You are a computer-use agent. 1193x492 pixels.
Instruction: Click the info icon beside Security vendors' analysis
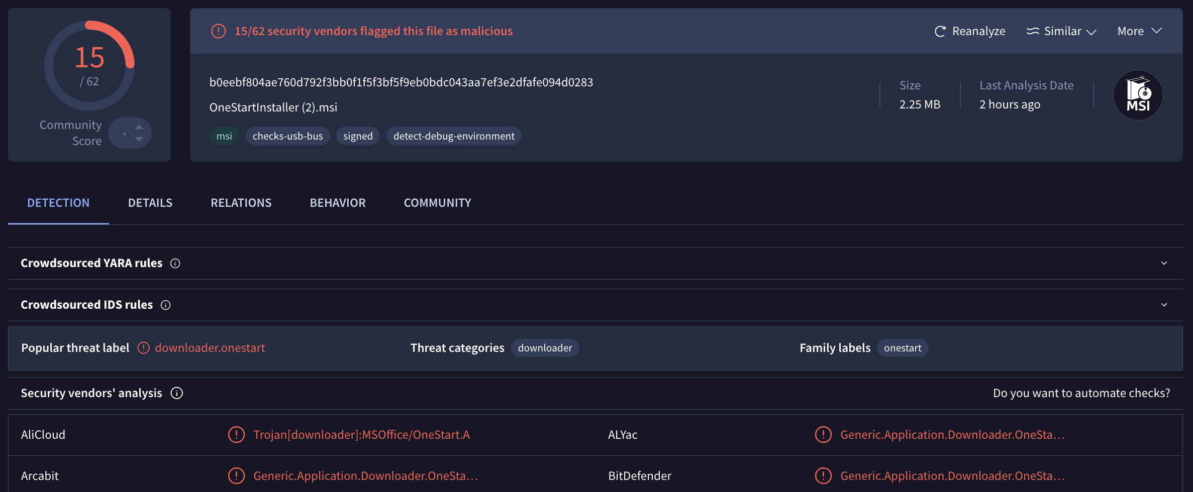pyautogui.click(x=176, y=393)
